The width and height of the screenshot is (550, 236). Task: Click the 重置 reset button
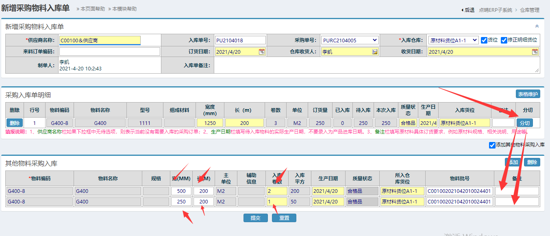[x=284, y=218]
